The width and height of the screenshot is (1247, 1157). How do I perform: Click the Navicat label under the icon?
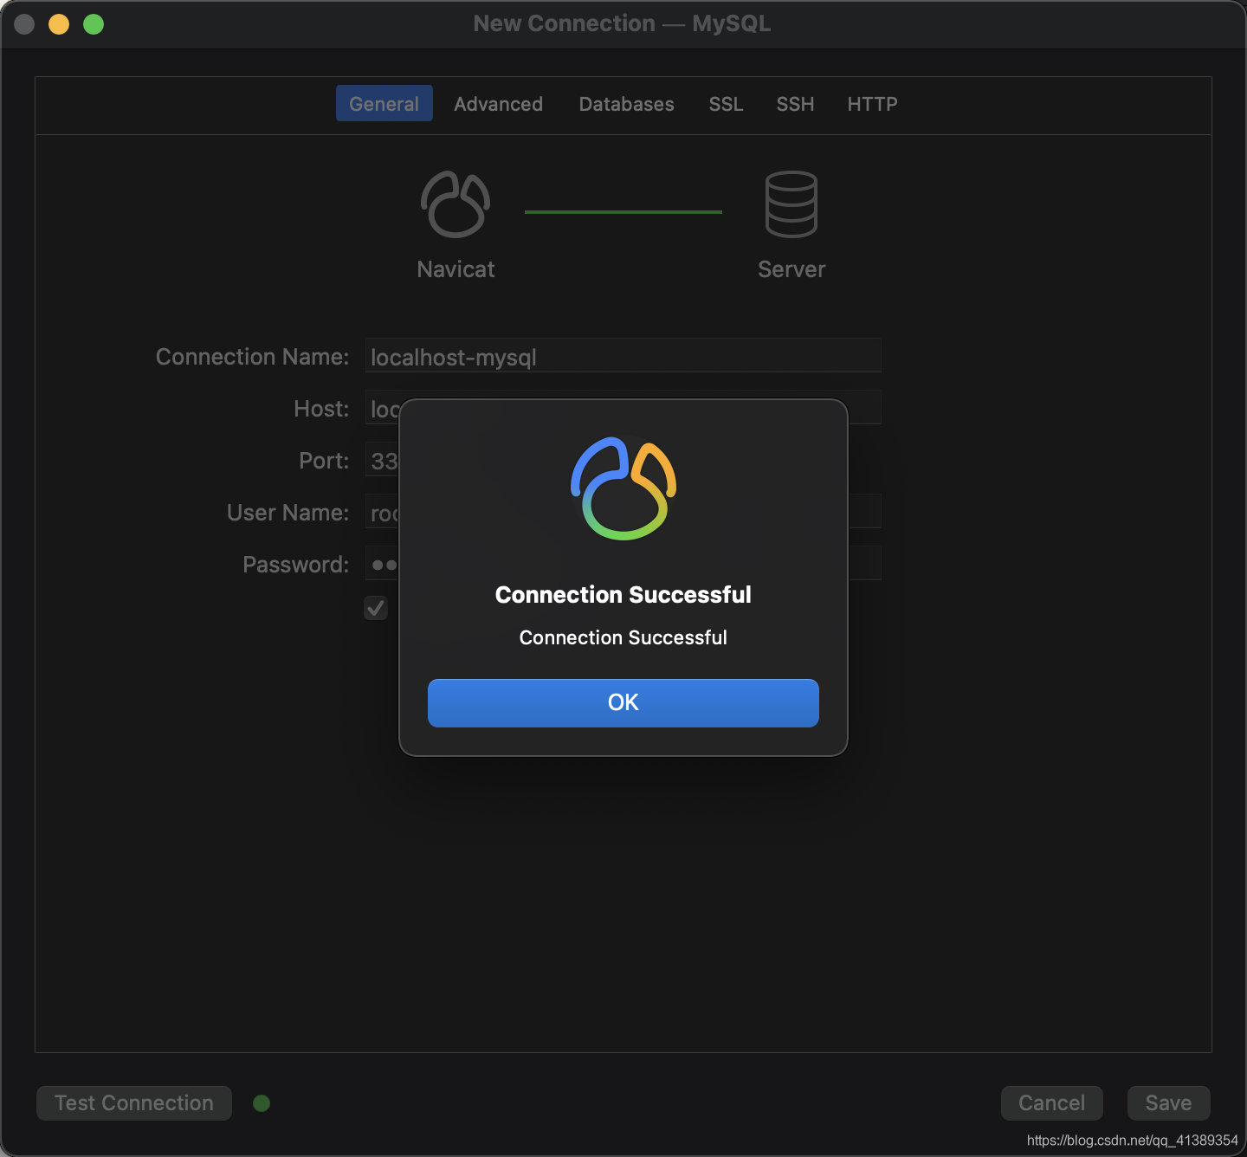pyautogui.click(x=456, y=269)
